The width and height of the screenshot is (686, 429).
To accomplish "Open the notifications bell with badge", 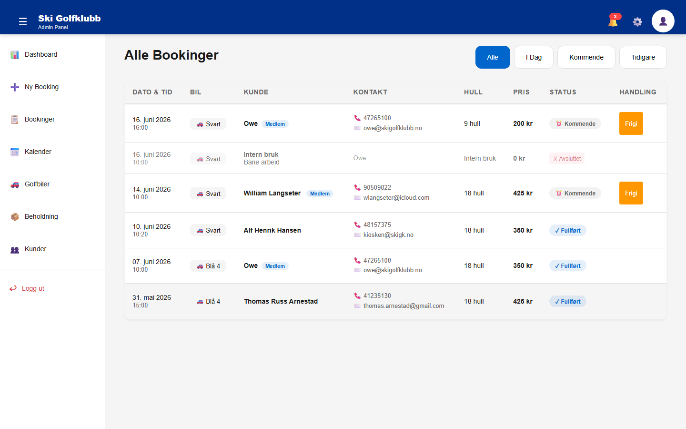I will click(614, 20).
